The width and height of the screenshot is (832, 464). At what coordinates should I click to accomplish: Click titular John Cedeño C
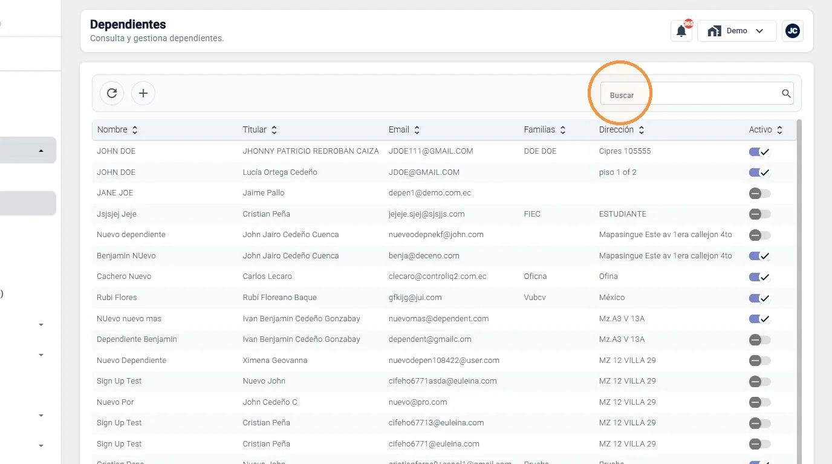(x=270, y=402)
